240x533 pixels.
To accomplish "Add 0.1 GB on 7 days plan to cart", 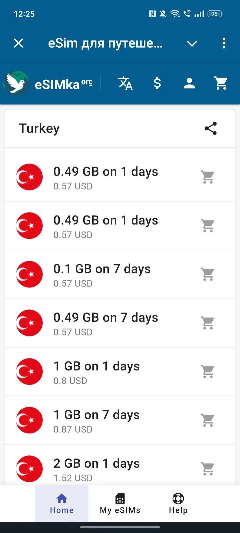I will click(x=208, y=274).
